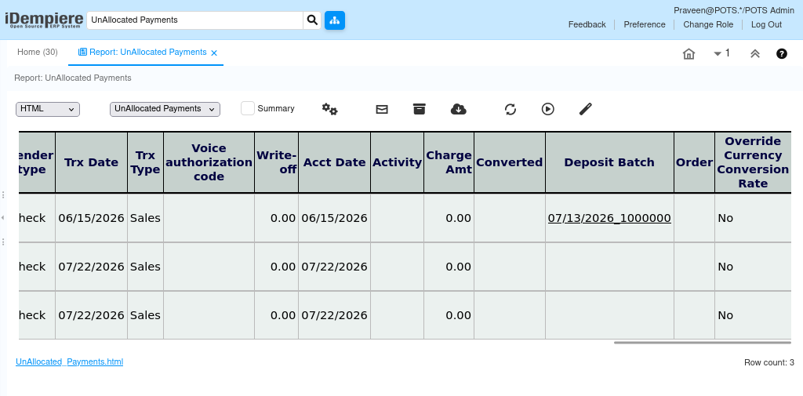This screenshot has width=803, height=396.
Task: Click the Praveen@POTS.*/POTS Admin user label
Action: [734, 10]
